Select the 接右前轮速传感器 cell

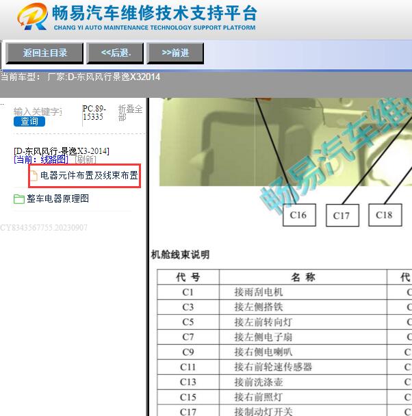coord(302,367)
